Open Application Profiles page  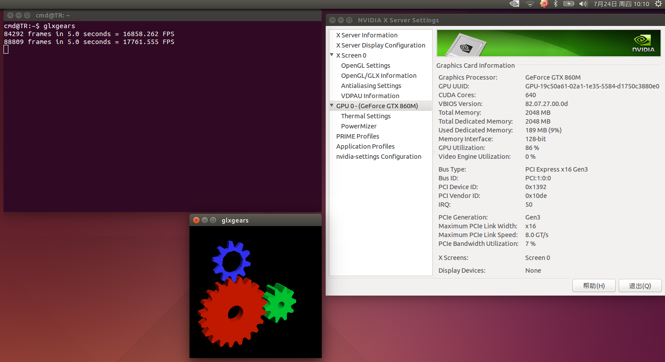tap(365, 146)
